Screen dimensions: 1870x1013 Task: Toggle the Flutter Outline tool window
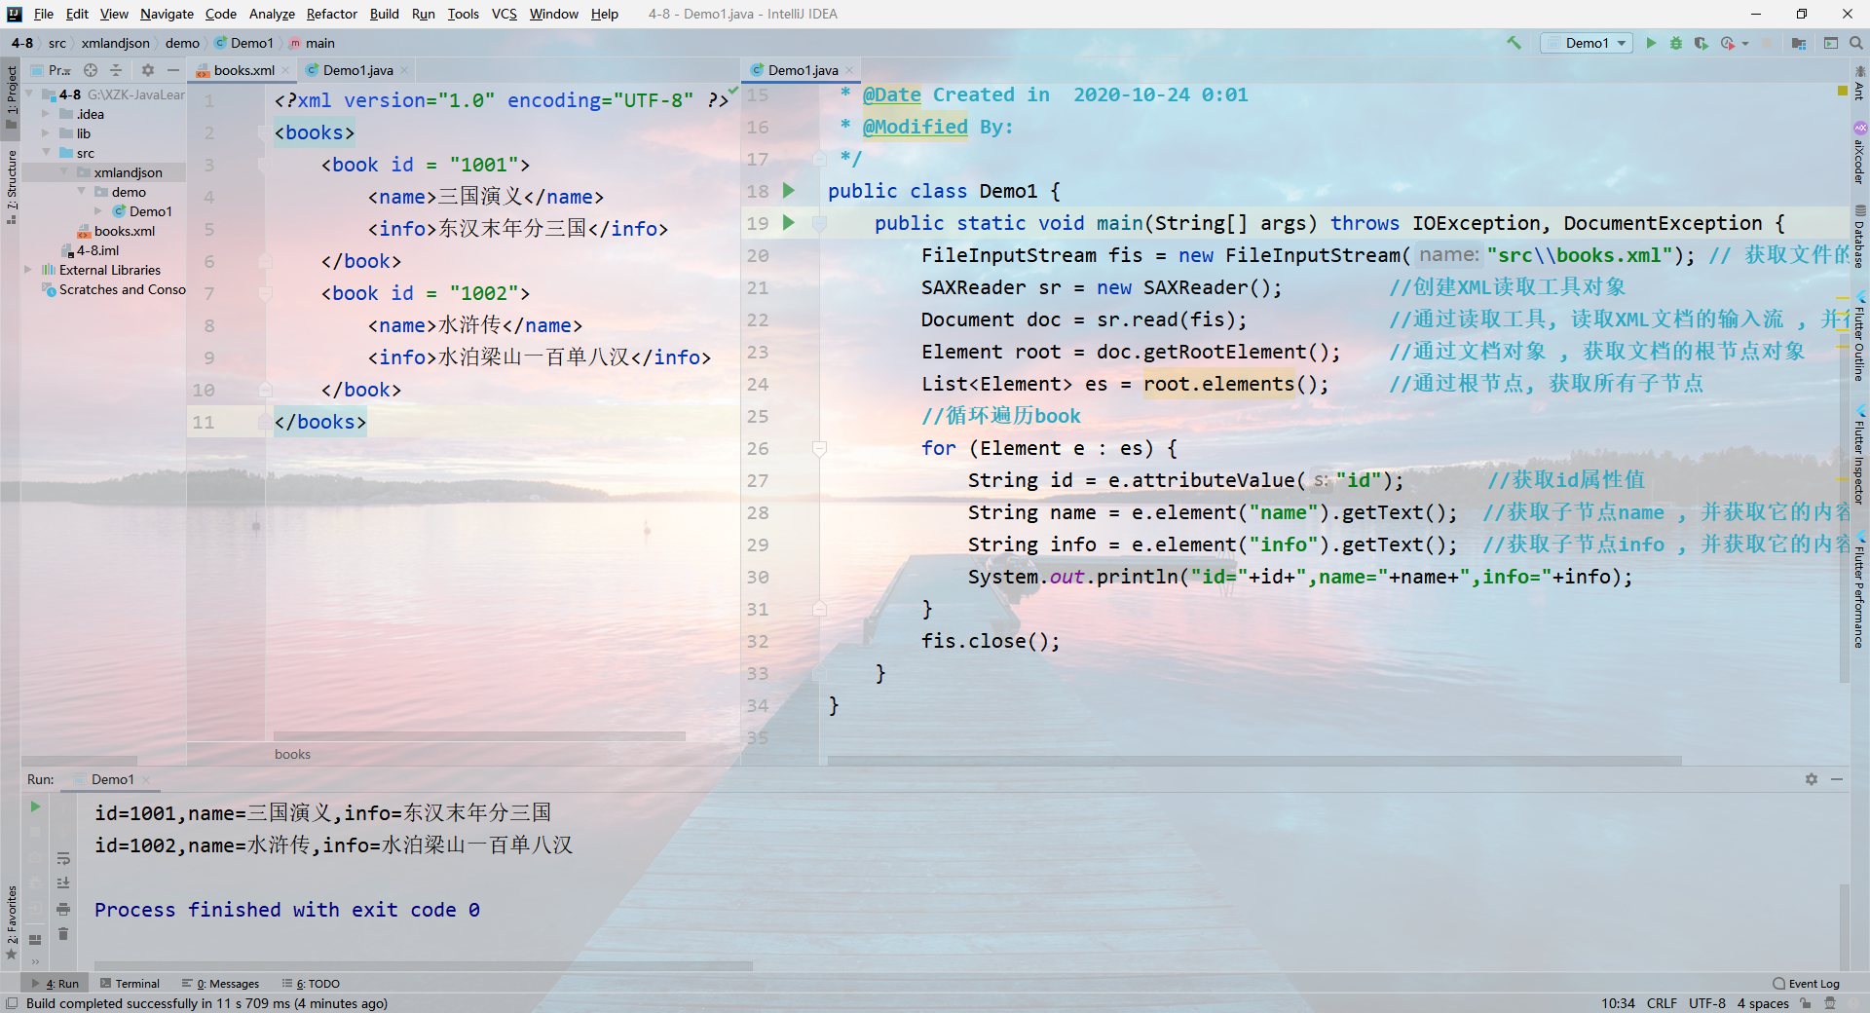point(1859,336)
